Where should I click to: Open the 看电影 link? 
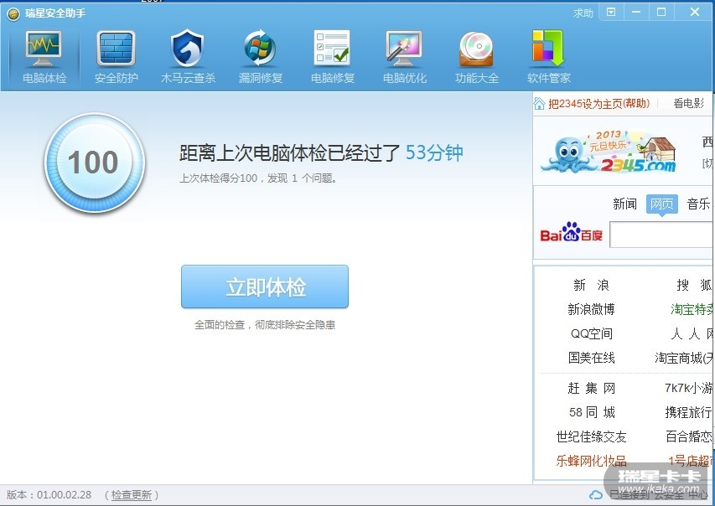tap(688, 104)
